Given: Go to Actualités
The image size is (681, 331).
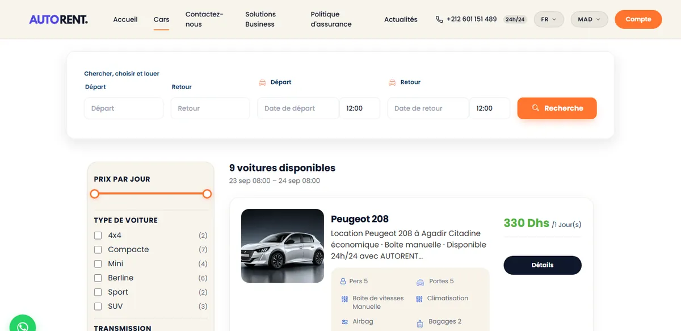Looking at the screenshot, I should pyautogui.click(x=401, y=19).
